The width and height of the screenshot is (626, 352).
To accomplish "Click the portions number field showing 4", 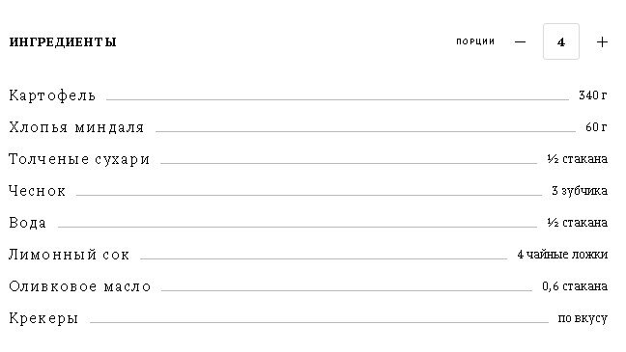I will pos(561,41).
